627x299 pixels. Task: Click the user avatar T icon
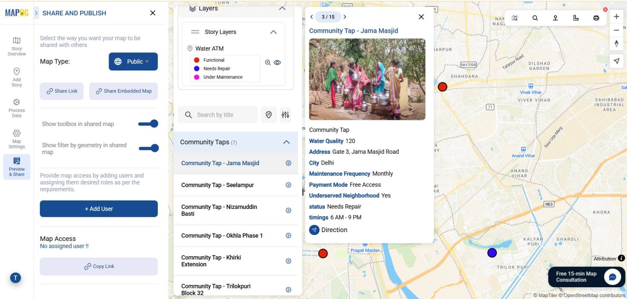(15, 278)
